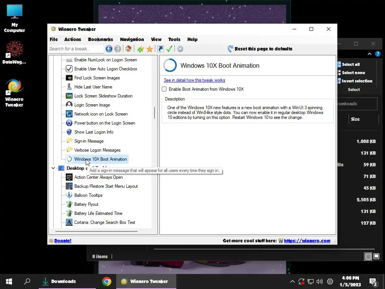Open settings via the toolbar gear icon
The height and width of the screenshot is (289, 385).
[180, 49]
